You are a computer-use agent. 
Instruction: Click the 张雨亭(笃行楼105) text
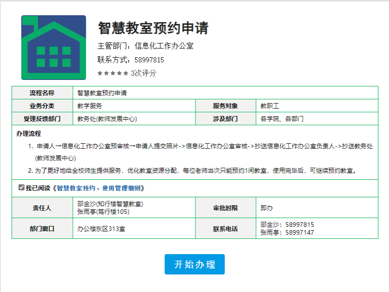tap(103, 212)
